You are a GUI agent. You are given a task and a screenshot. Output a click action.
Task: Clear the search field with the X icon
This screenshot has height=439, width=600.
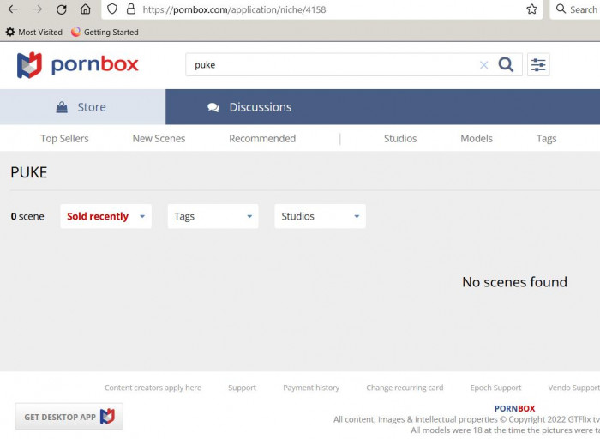pyautogui.click(x=483, y=65)
